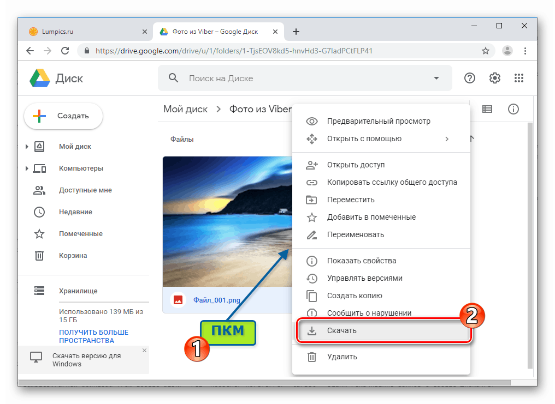Click the breadcrumb chevron after Мой диск
555x404 pixels.
click(x=219, y=109)
